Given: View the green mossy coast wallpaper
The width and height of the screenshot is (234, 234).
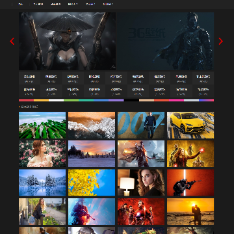Looking at the screenshot, I should [42, 125].
